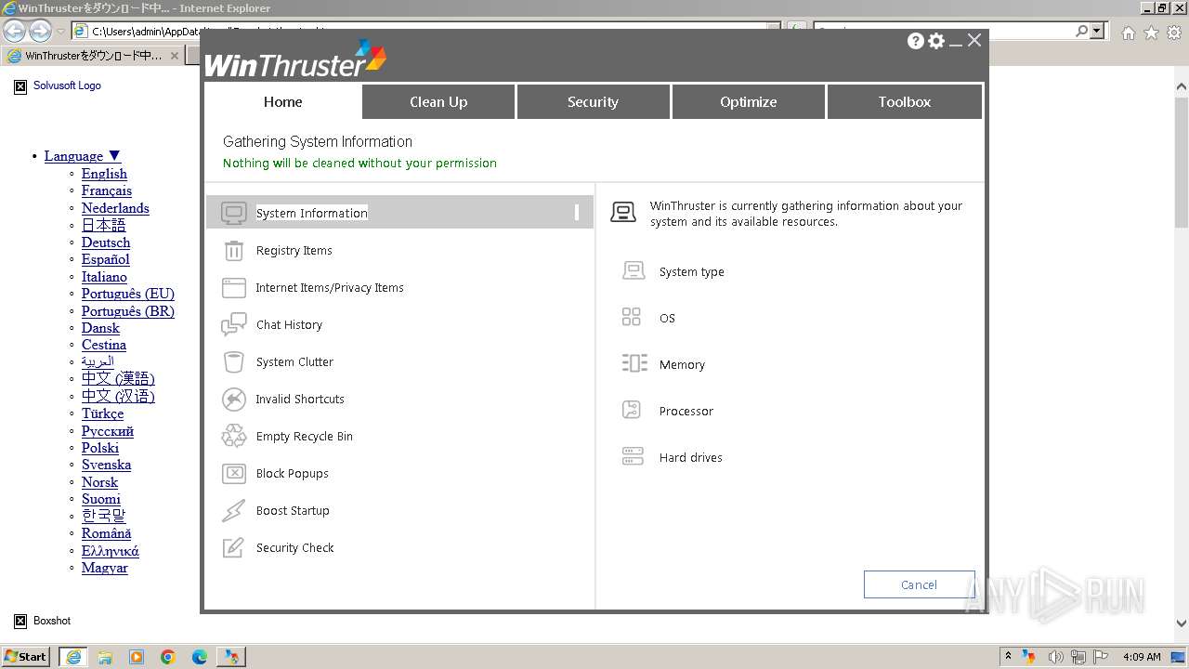Click the System Information monitor icon
The width and height of the screenshot is (1189, 669).
point(234,213)
